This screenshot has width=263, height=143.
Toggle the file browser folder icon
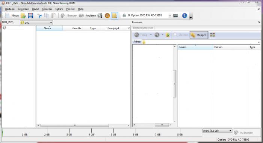(x=115, y=16)
